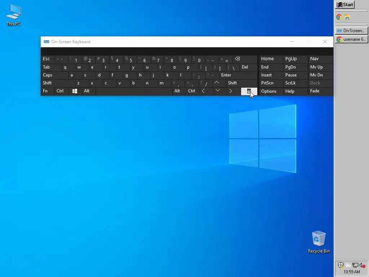Click the Mv Up key
Image resolution: width=369 pixels, height=277 pixels.
[x=320, y=67]
